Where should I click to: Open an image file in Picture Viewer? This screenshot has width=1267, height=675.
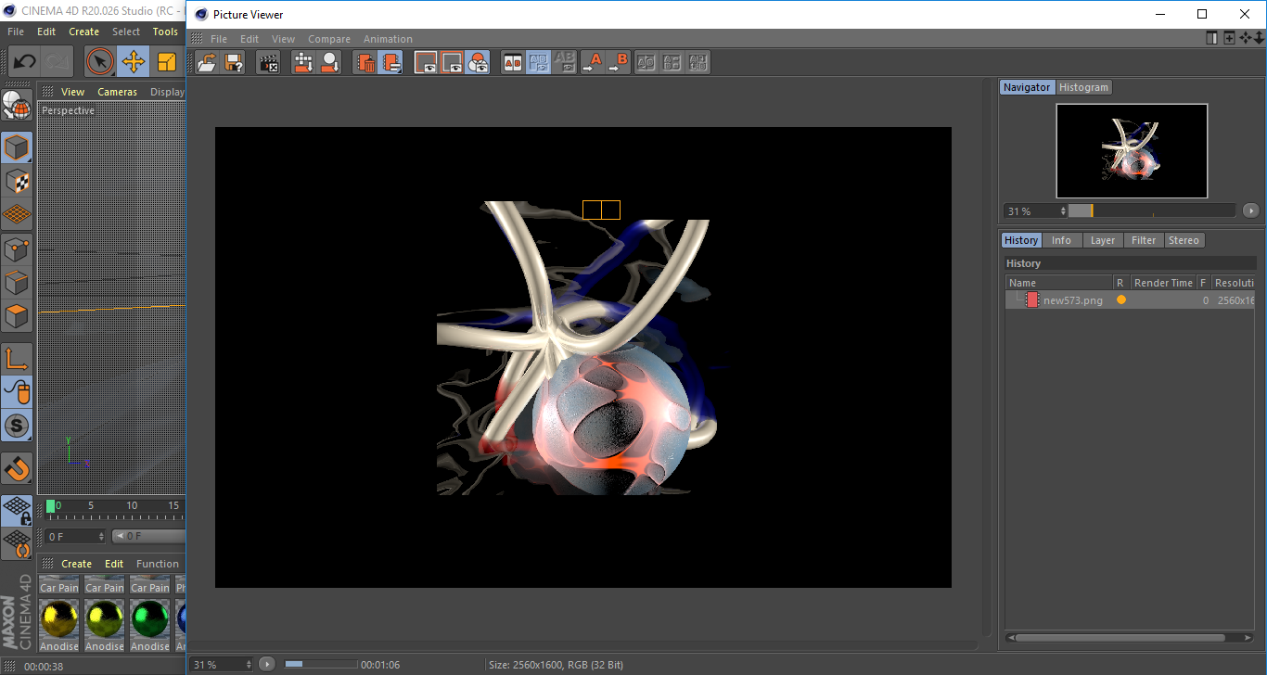(x=207, y=62)
